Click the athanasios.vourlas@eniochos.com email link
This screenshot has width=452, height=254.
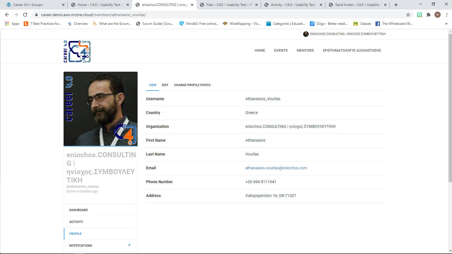[x=276, y=168]
